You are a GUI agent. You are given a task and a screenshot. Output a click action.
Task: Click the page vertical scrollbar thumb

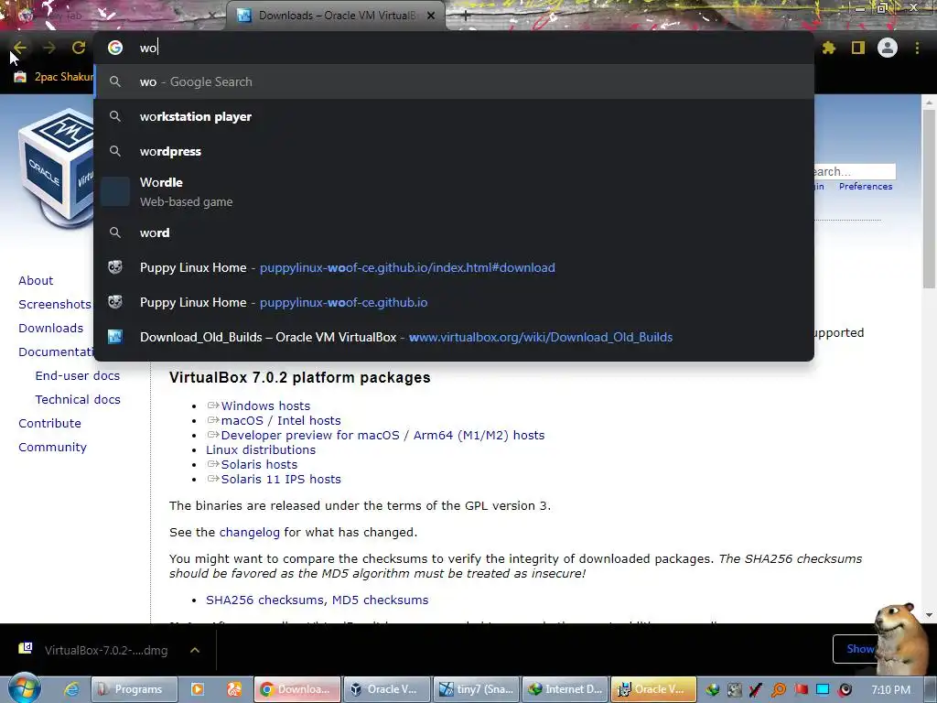(x=929, y=198)
